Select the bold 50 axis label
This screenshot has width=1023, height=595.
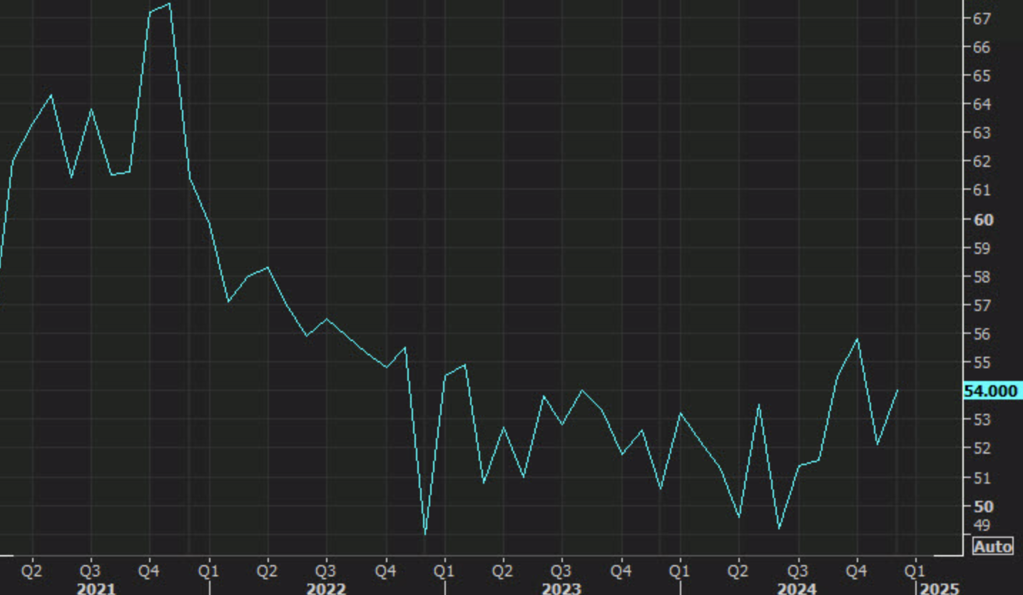pyautogui.click(x=983, y=507)
